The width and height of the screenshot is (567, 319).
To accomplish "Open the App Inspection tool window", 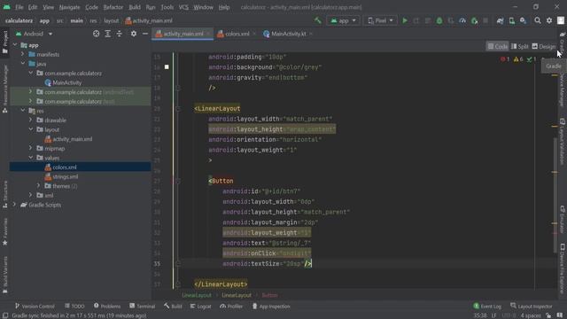I will pos(271,307).
